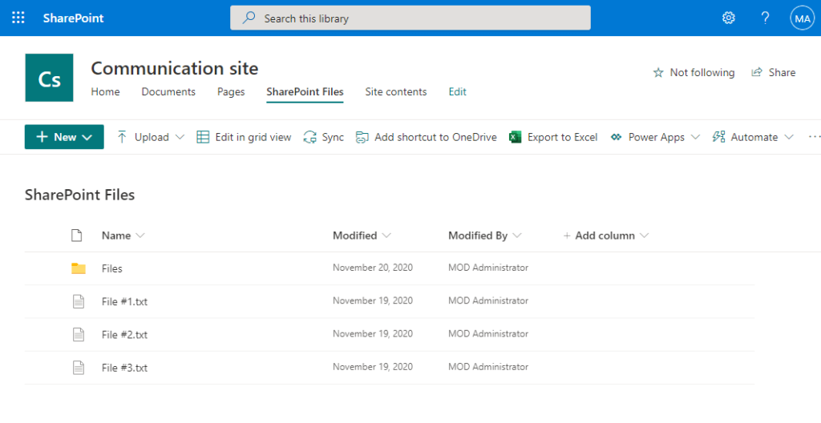Viewport: 821px width, 423px height.
Task: Click the File #1.txt document icon
Action: (79, 301)
